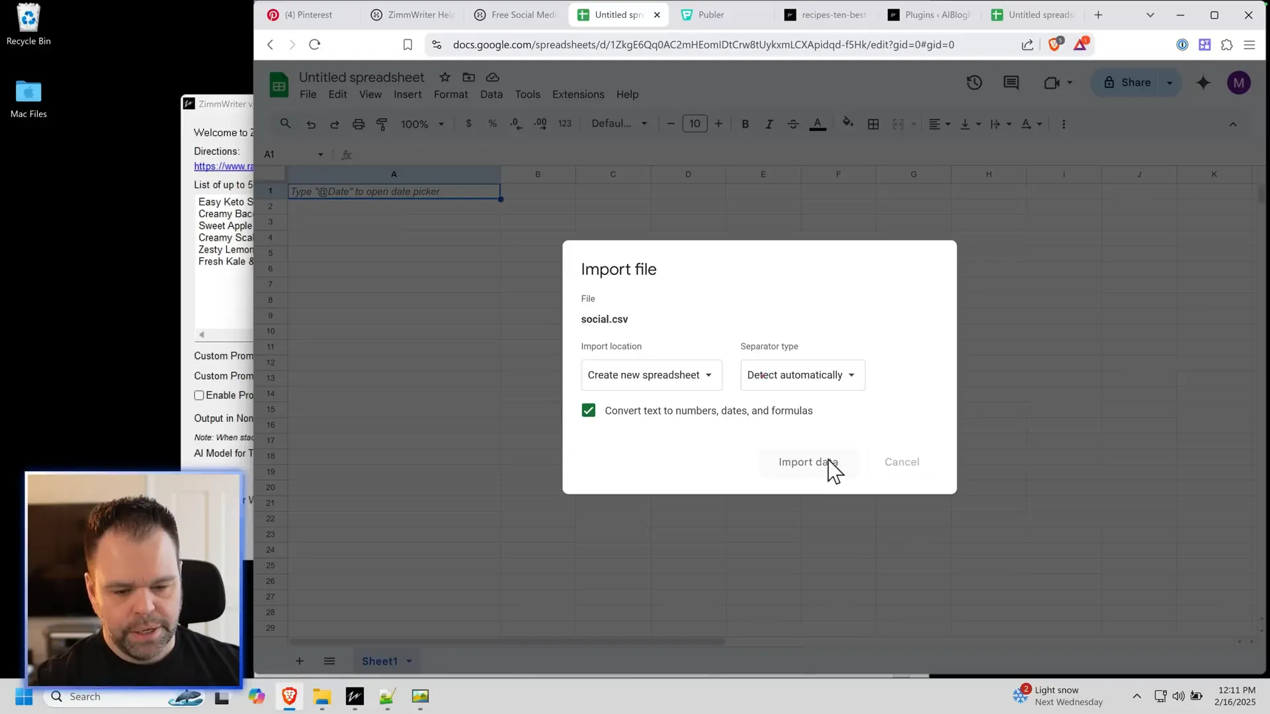This screenshot has width=1270, height=714.
Task: Cancel the Import file dialog
Action: coord(902,462)
